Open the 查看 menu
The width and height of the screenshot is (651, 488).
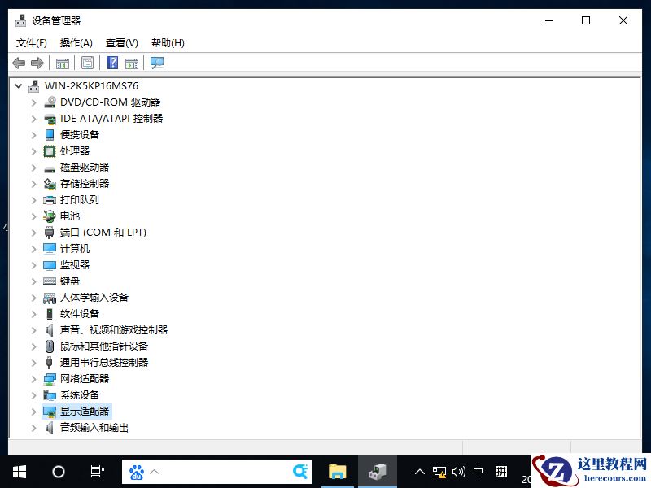121,42
